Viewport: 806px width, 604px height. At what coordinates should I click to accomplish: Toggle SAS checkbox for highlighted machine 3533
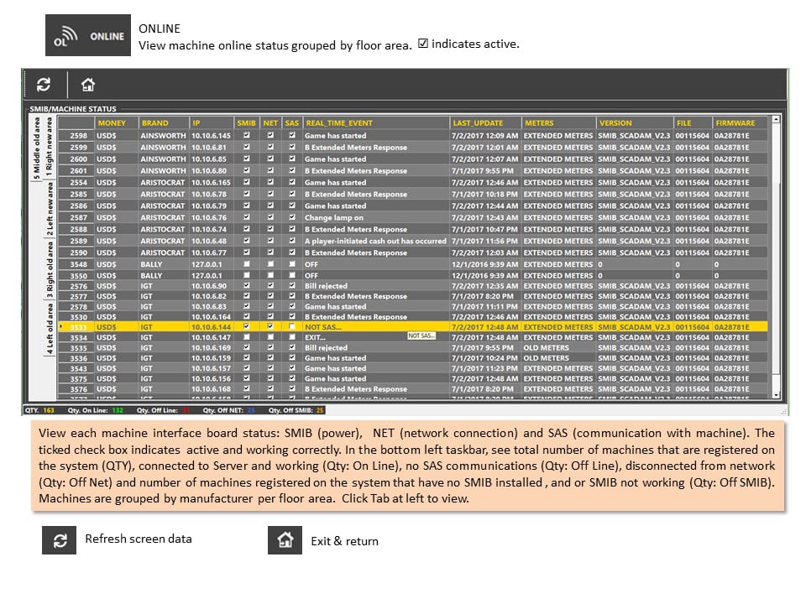coord(292,326)
